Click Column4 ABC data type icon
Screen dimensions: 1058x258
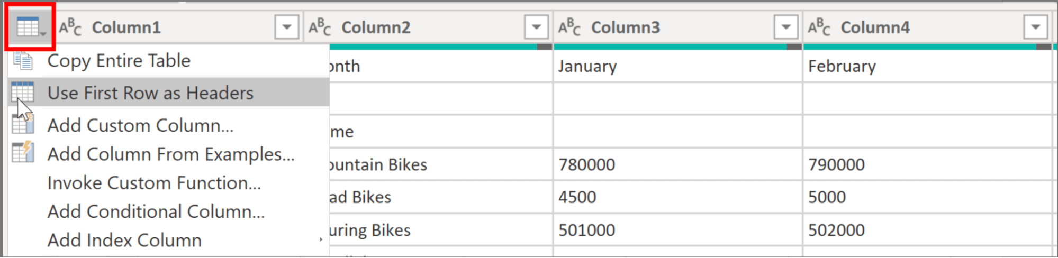[819, 27]
